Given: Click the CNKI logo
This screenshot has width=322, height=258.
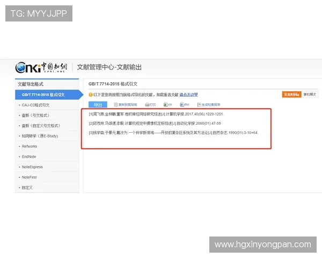Looking at the screenshot, I should point(41,67).
